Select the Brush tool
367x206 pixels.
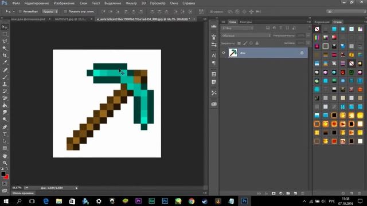[x=5, y=77]
